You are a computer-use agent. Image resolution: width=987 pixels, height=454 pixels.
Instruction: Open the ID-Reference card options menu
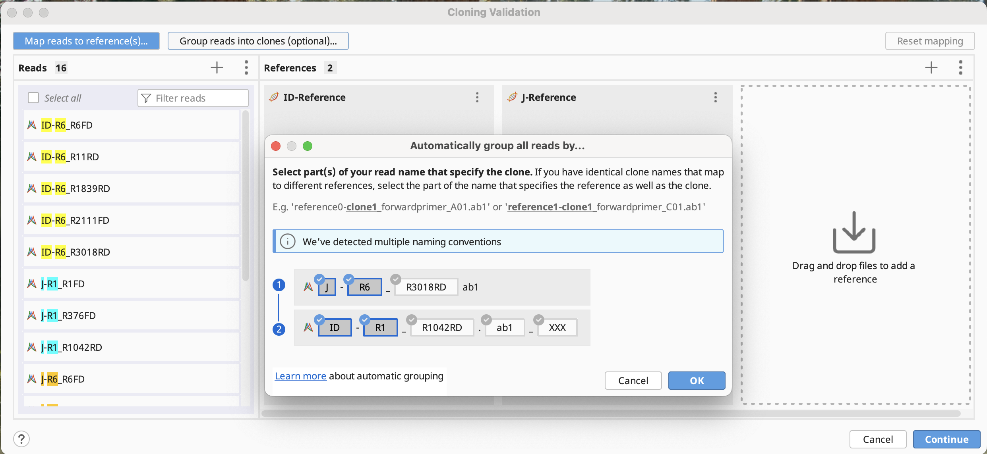[x=477, y=97]
